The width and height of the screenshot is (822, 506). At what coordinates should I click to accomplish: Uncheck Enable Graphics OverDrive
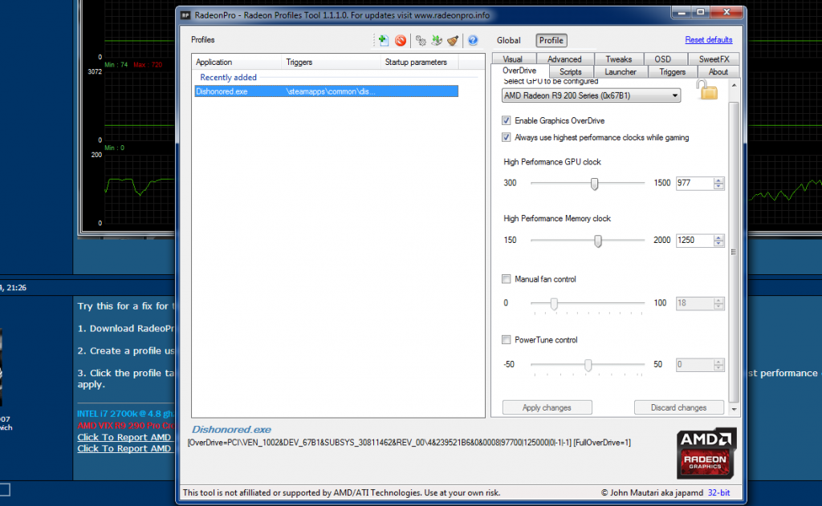pyautogui.click(x=506, y=120)
